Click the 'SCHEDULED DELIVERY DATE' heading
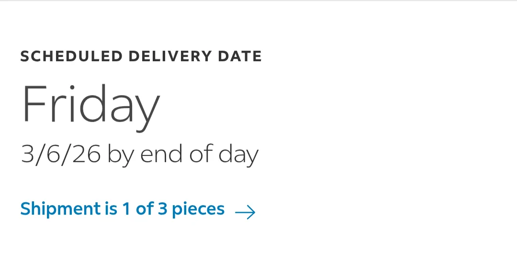The image size is (517, 262). pos(141,56)
